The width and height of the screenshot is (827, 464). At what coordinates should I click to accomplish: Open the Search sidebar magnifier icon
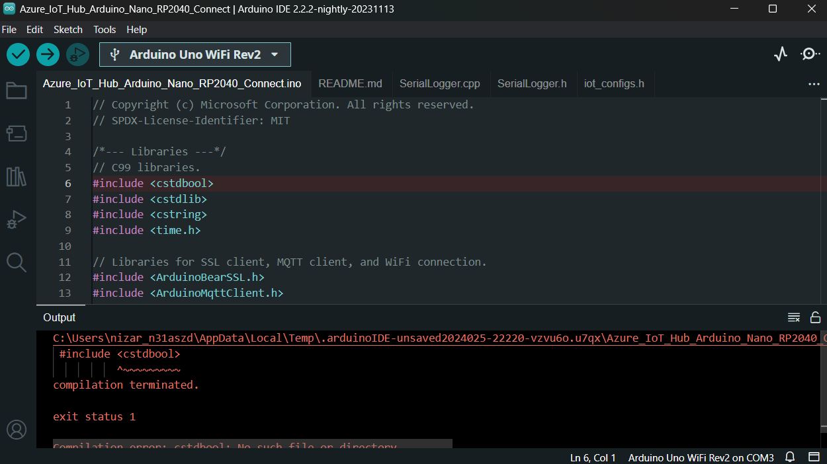point(17,262)
